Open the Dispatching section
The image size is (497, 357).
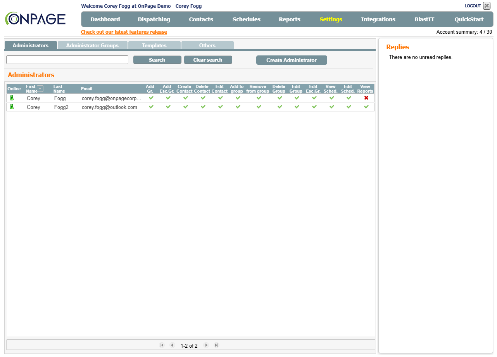(x=154, y=19)
